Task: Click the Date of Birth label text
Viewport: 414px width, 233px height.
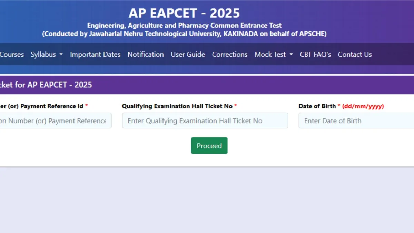Action: [317, 106]
